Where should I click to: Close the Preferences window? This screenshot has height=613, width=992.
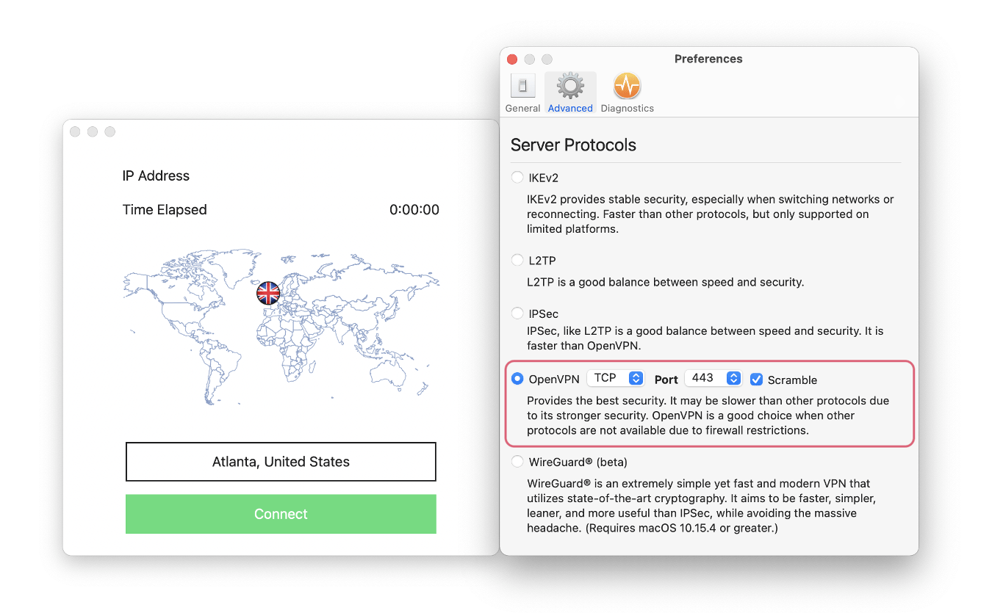click(x=512, y=59)
